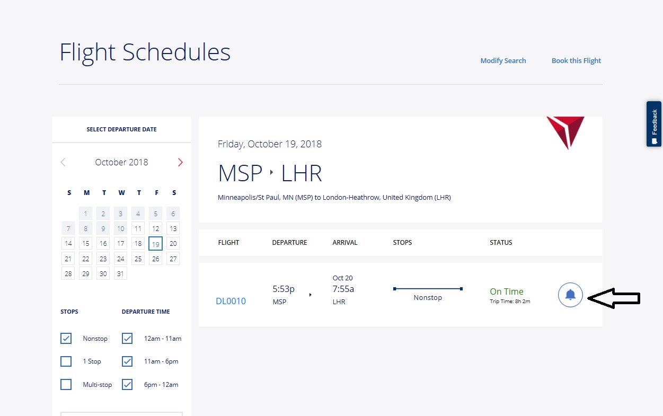Screen dimensions: 663x416
Task: Select October 13 in the calendar
Action: coord(173,228)
